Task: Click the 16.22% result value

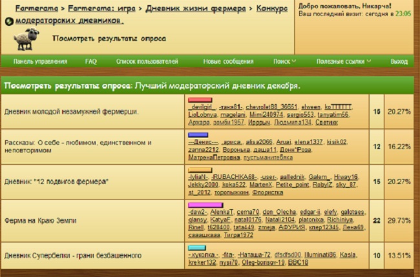Action: [399, 147]
